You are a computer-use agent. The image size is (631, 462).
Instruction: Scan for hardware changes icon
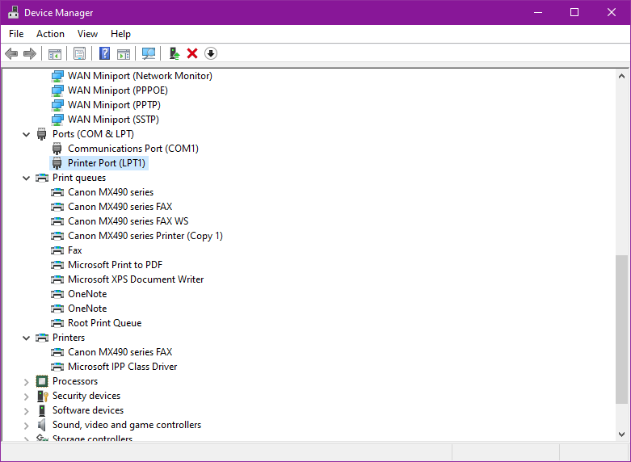coord(149,53)
